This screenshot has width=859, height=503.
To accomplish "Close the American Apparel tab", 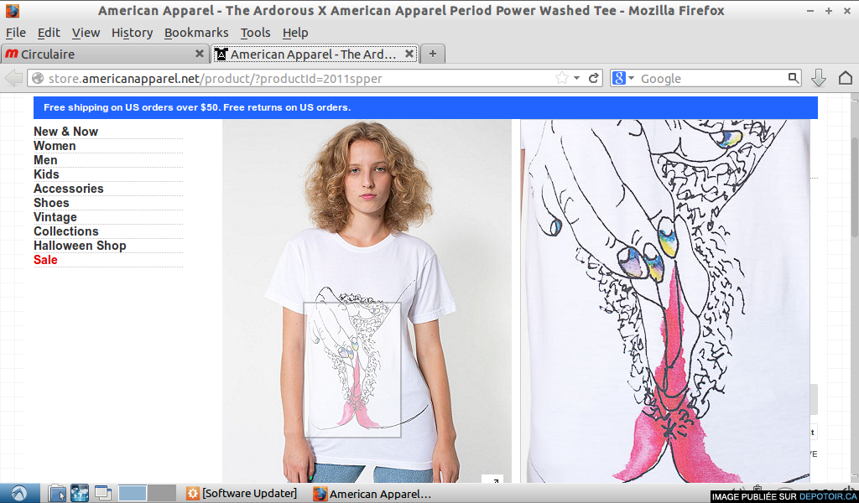I will tap(409, 54).
